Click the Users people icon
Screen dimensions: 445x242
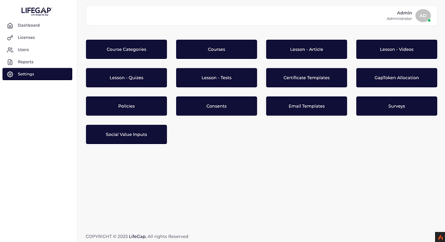click(x=10, y=50)
